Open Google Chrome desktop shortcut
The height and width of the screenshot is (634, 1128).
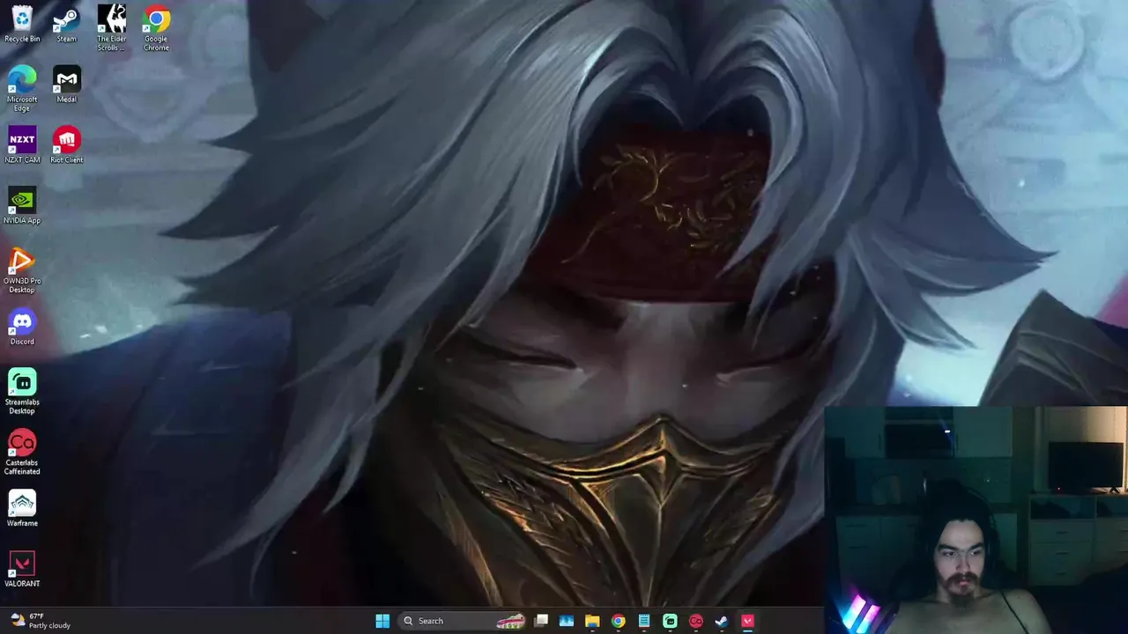tap(156, 28)
